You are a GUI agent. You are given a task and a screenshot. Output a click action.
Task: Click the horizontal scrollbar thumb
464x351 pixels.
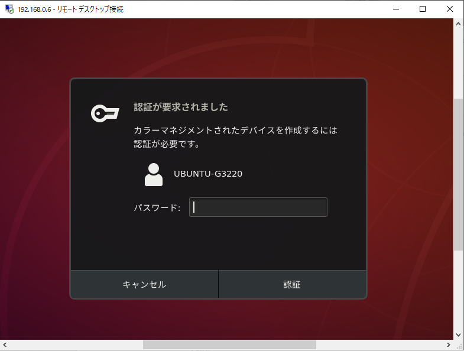click(x=229, y=344)
